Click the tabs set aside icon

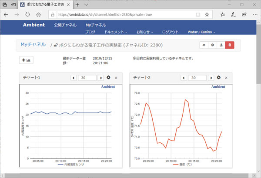tap(5, 5)
